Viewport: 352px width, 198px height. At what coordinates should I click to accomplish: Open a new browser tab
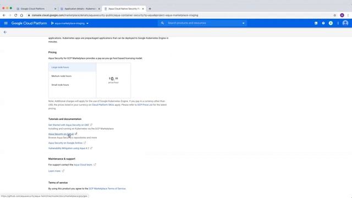tap(150, 9)
